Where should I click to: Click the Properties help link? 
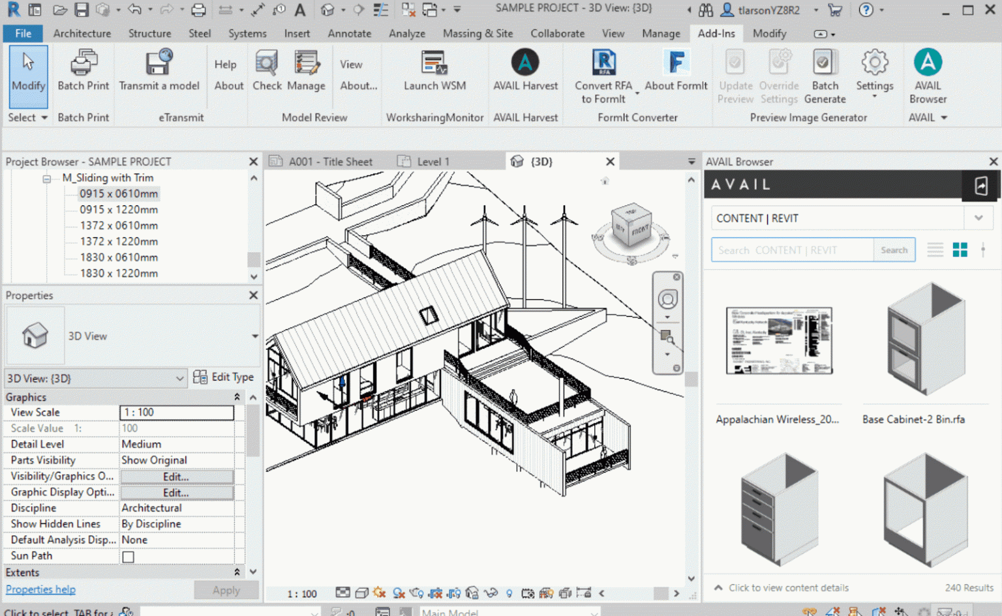[40, 589]
